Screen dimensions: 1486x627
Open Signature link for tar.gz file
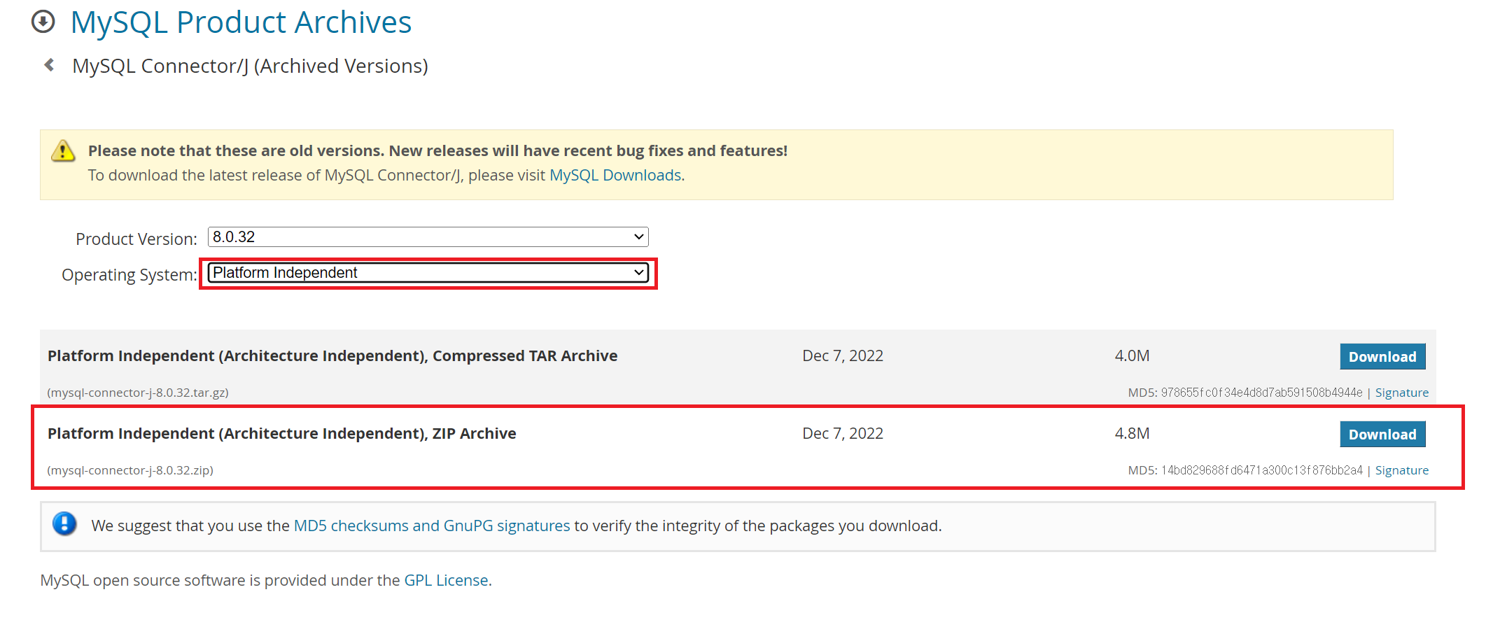(x=1402, y=393)
